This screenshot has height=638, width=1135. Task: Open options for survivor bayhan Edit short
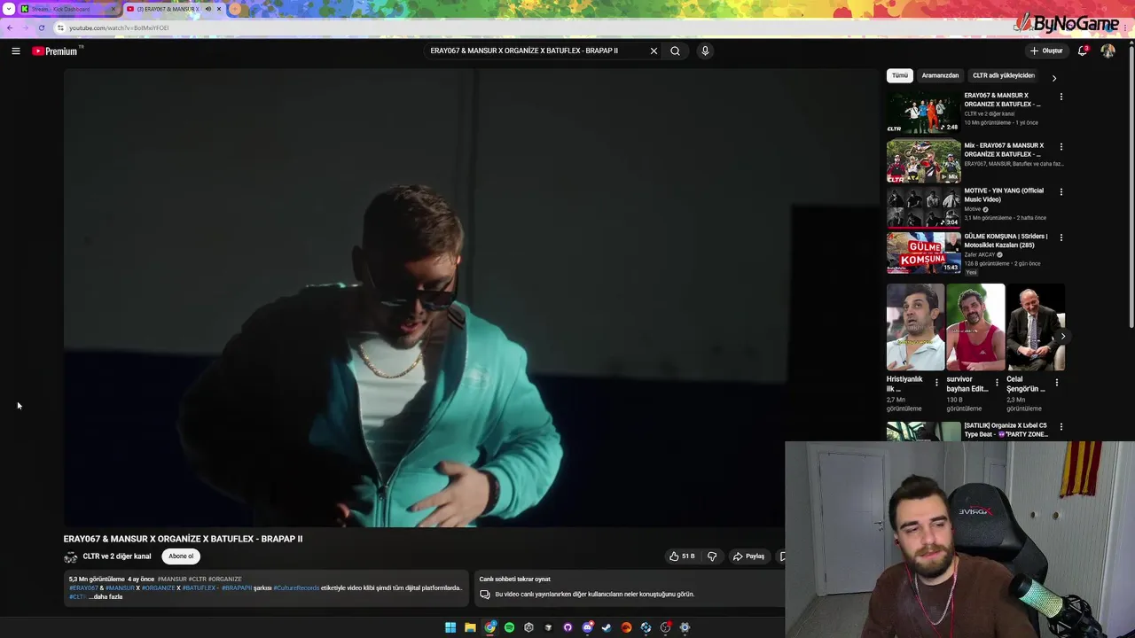pos(997,383)
